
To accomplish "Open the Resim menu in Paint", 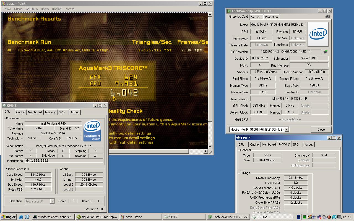I will pos(45,9).
